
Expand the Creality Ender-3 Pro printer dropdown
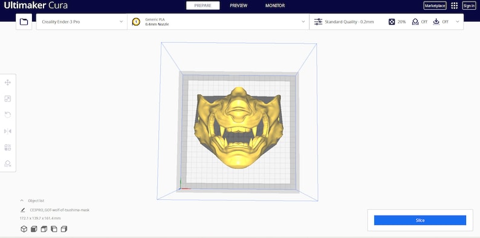[x=82, y=22]
